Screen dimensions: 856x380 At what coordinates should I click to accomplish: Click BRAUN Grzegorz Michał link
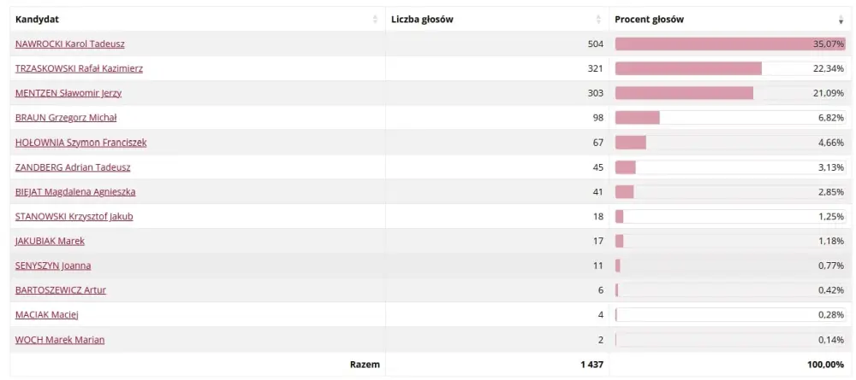(66, 118)
